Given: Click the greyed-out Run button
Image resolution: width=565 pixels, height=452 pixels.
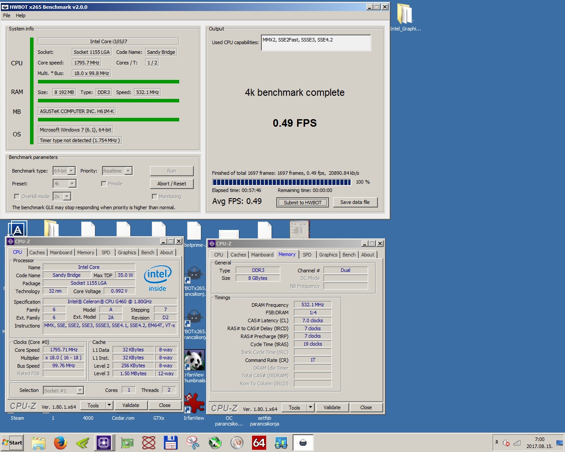Looking at the screenshot, I should click(172, 171).
